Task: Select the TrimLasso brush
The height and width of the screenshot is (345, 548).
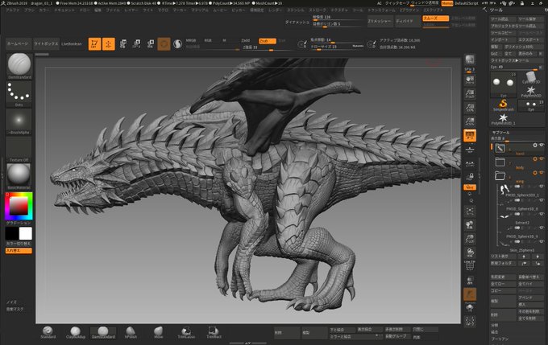Action: 186,332
